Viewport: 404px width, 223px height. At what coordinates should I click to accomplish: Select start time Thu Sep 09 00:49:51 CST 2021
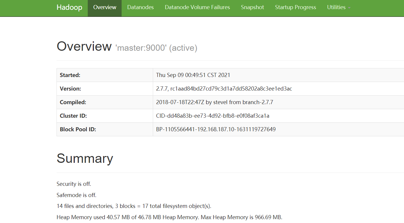pos(193,75)
